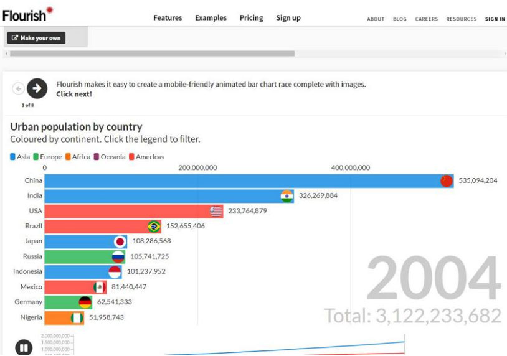Screen dimensions: 507x356
Task: Click the Brazil flag icon
Action: click(154, 227)
